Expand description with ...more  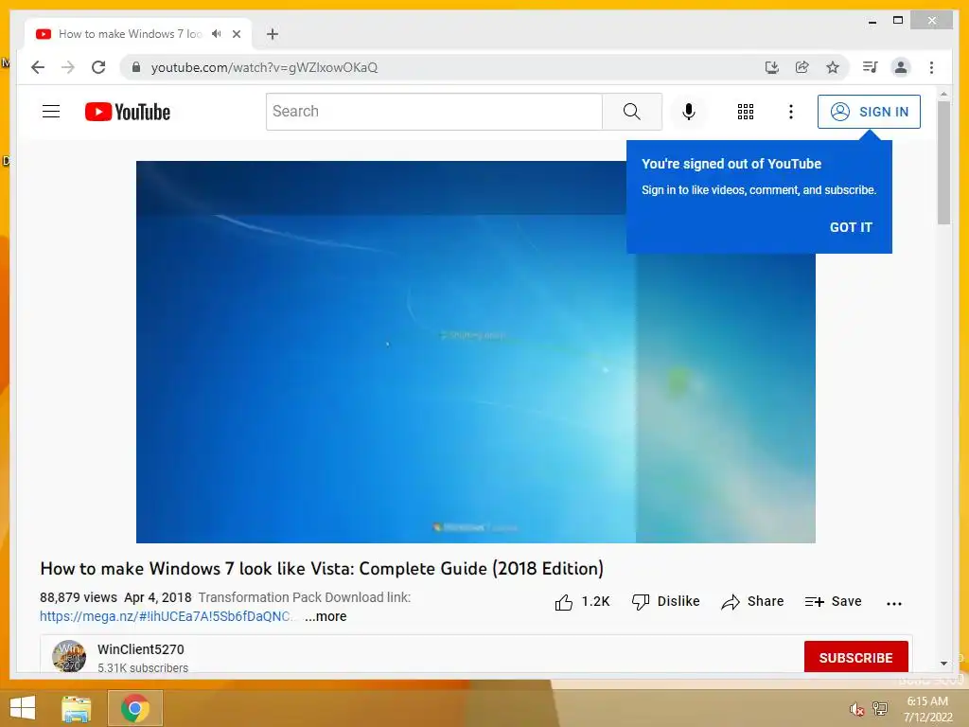coord(326,616)
